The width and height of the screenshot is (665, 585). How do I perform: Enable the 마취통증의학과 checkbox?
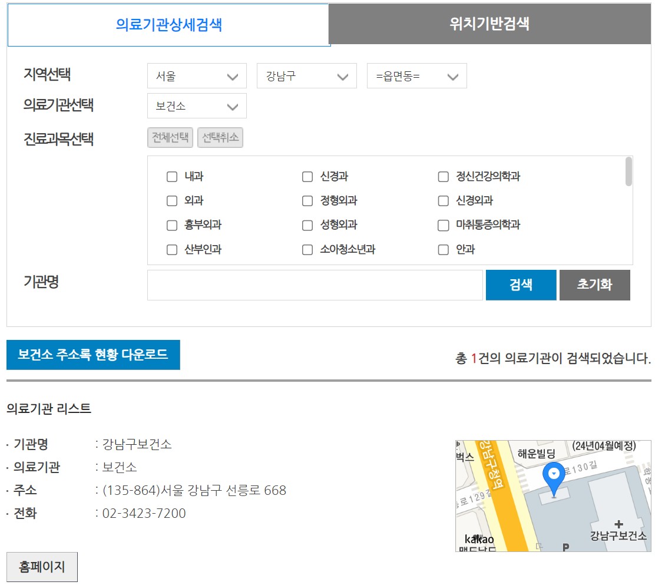(x=443, y=224)
